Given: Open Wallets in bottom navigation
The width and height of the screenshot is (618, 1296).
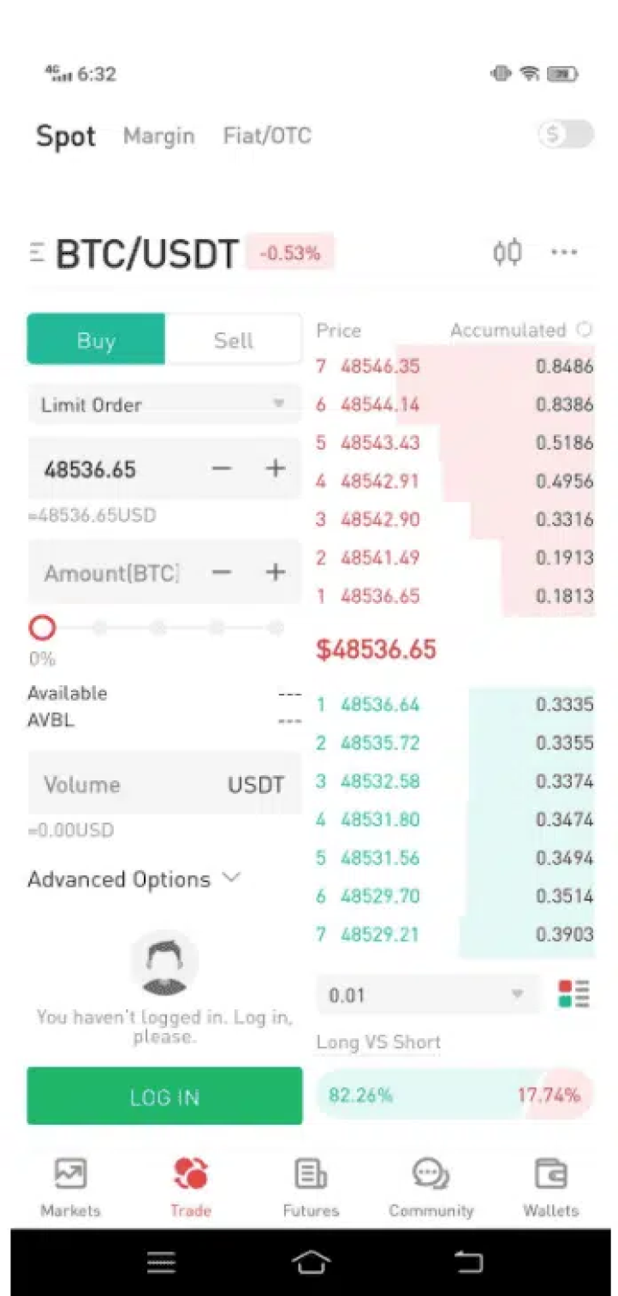Looking at the screenshot, I should (550, 1187).
